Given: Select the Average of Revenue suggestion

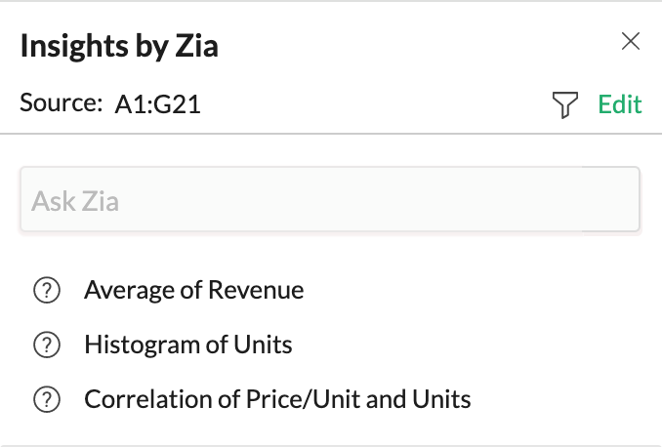Looking at the screenshot, I should (x=193, y=290).
